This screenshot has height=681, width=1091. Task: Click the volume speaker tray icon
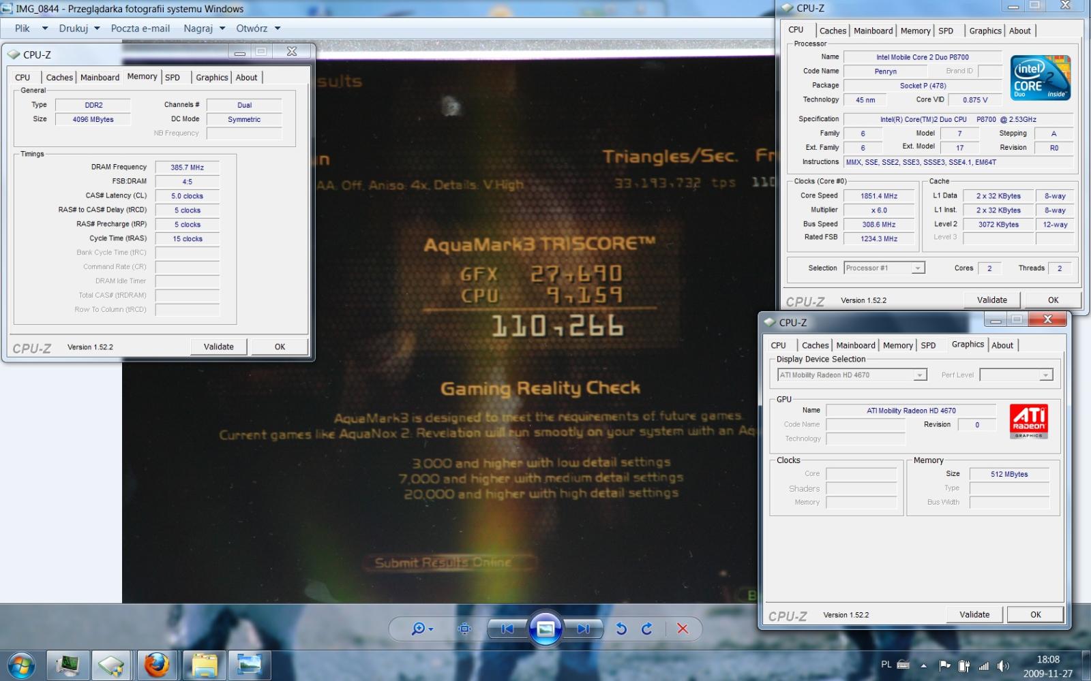[1003, 666]
